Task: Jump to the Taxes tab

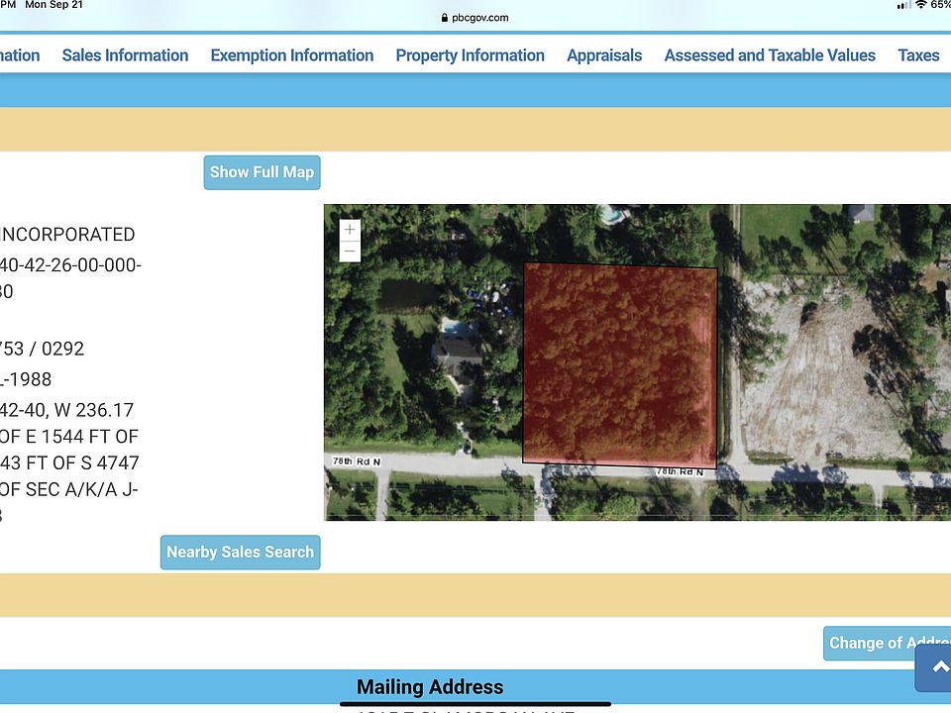Action: (x=917, y=55)
